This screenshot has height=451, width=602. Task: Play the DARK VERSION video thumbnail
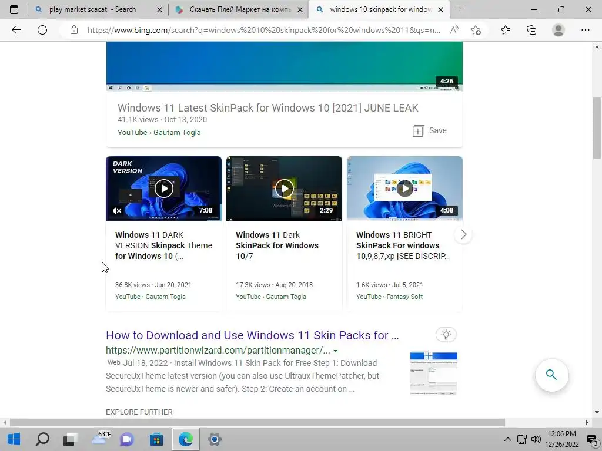[163, 189]
